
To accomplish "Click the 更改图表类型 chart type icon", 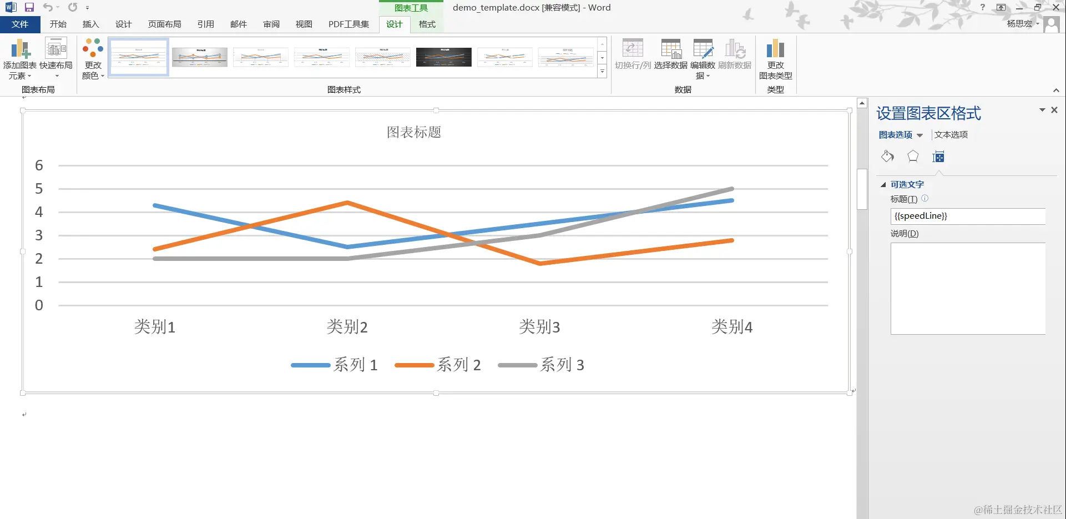I will coord(775,49).
